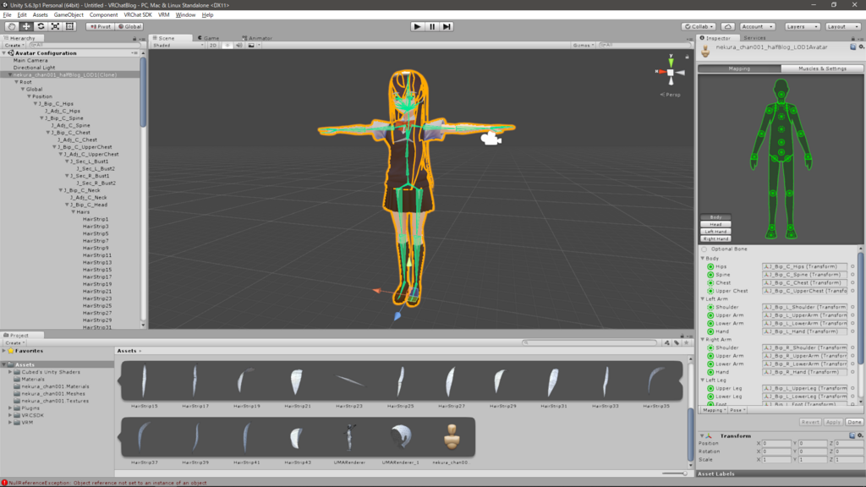
Task: Select the HairStrip23 asset
Action: click(x=349, y=382)
